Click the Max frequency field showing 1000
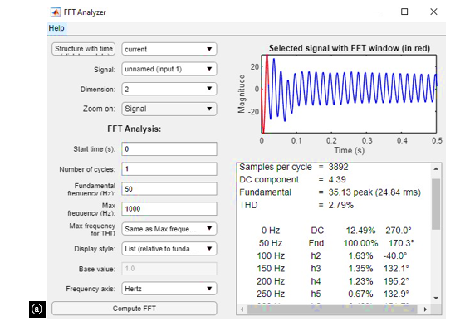Screen dimensions: 460x326 pyautogui.click(x=169, y=209)
